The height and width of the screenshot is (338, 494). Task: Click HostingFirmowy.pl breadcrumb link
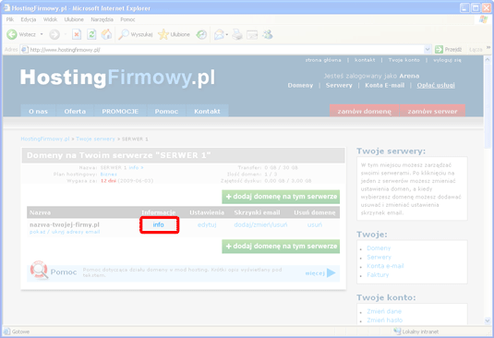[x=45, y=139]
